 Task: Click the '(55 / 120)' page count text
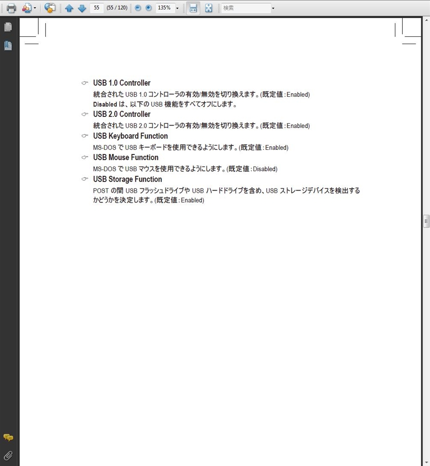click(x=117, y=8)
